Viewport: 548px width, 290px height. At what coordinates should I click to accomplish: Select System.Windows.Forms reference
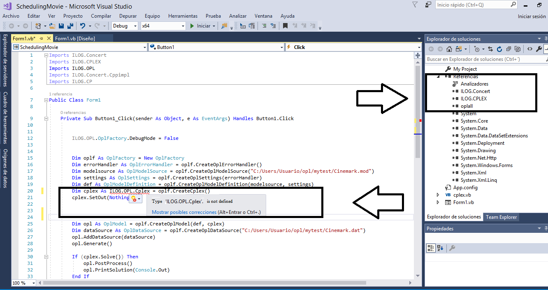click(486, 165)
